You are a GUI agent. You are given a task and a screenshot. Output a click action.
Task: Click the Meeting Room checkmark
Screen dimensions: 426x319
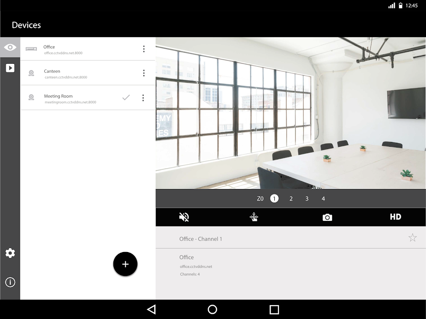pos(126,97)
